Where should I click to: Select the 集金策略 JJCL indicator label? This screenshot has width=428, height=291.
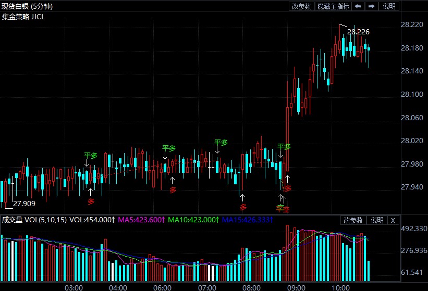(23, 17)
